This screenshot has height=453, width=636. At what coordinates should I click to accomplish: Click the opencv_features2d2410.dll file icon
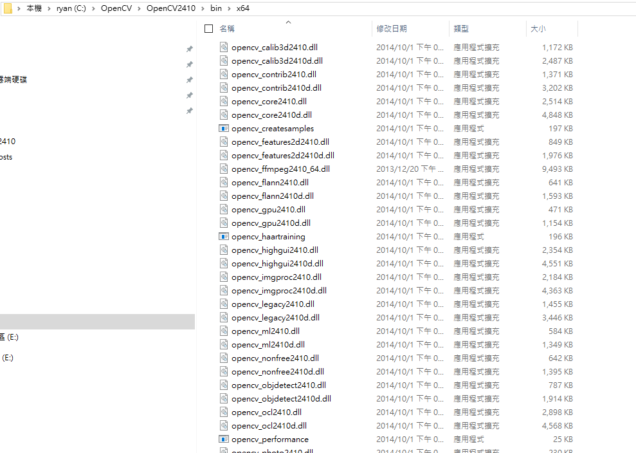click(x=224, y=142)
